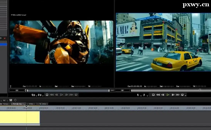Screen dimensions: 211x130
Task: Click Player Dur timecode field
Action: pos(78,86)
